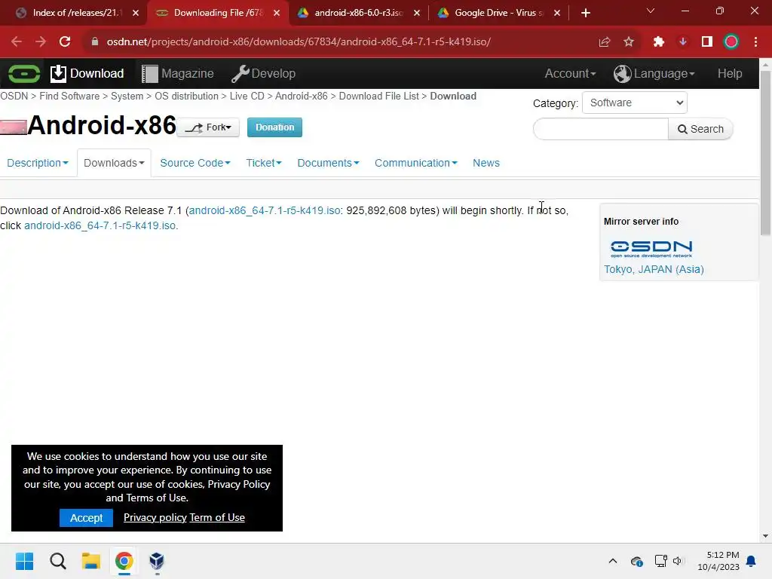Open a new browser tab
This screenshot has width=772, height=579.
point(585,13)
